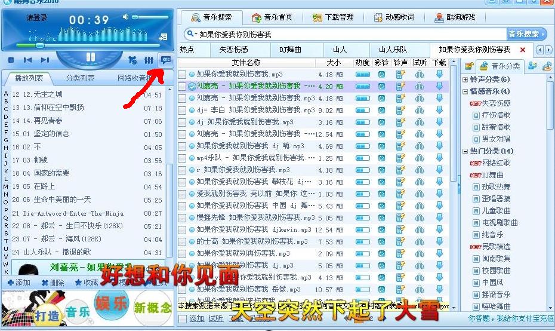Preview-listen the mp4乐队 song via headphone icon
Viewport: 555px width, 331px height.
[420, 158]
